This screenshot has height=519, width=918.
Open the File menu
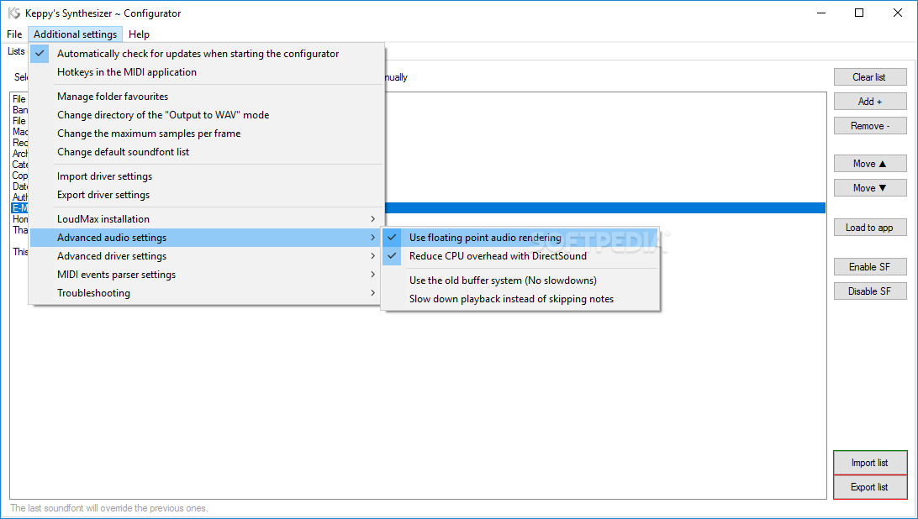[14, 34]
